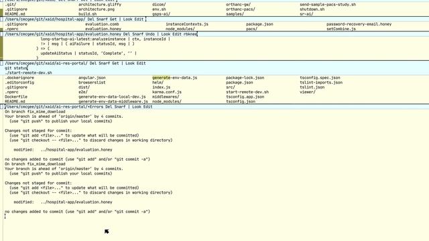Open setCombine.js in the hospital-app listing
Viewport: 429px width, 241px height.
click(341, 29)
